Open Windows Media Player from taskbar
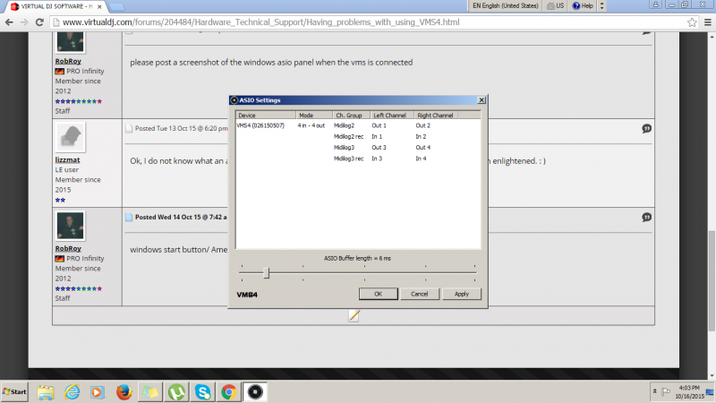This screenshot has width=716, height=403. point(98,392)
